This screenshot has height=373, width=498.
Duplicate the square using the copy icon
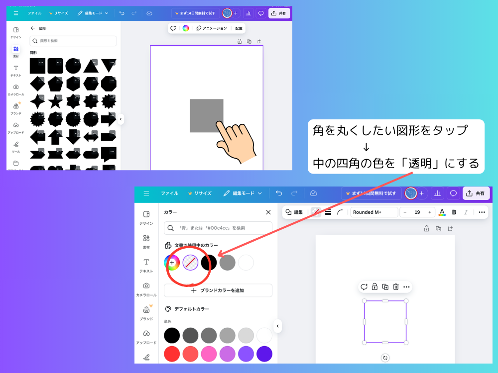pos(384,286)
